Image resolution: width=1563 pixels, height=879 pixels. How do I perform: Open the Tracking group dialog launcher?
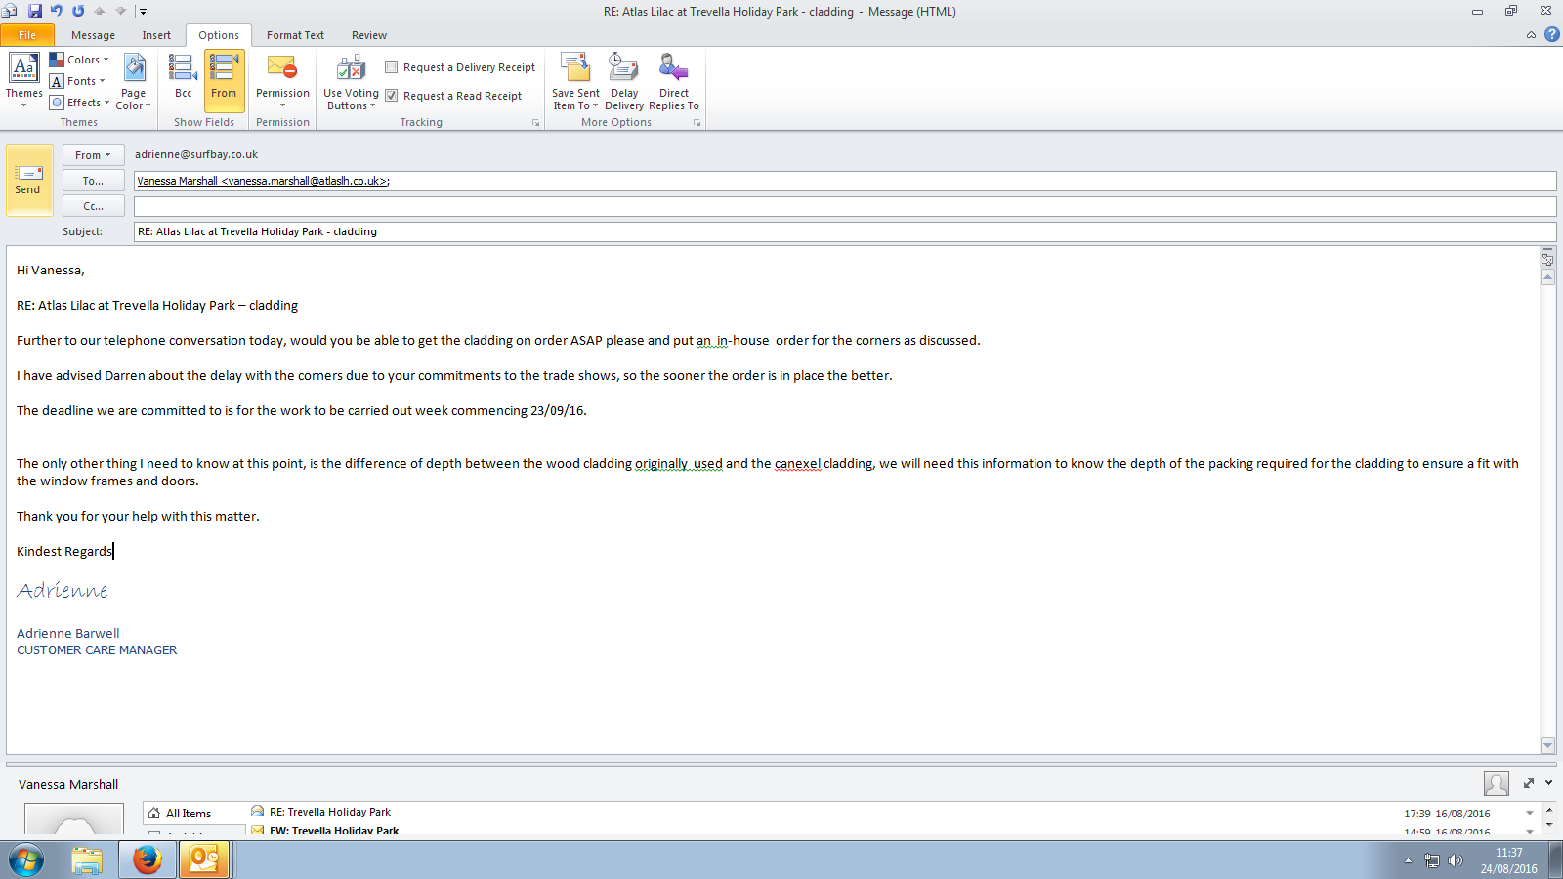point(535,123)
